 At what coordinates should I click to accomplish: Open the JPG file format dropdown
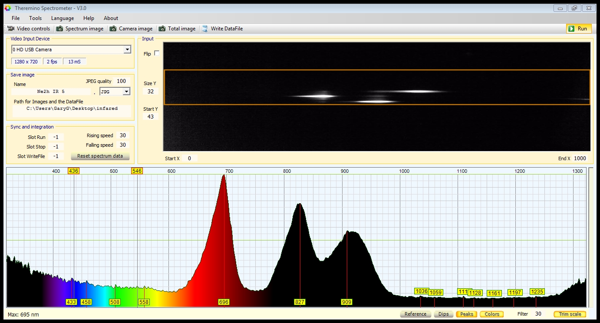126,92
